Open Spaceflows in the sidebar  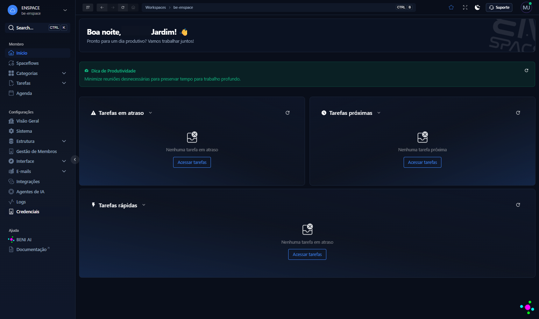point(38,63)
